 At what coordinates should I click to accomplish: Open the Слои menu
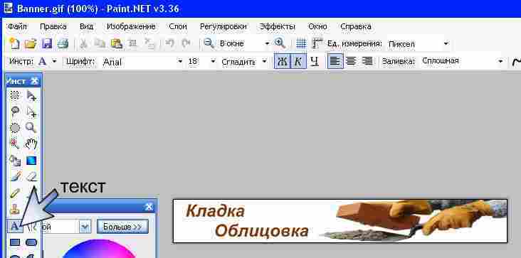pyautogui.click(x=178, y=26)
